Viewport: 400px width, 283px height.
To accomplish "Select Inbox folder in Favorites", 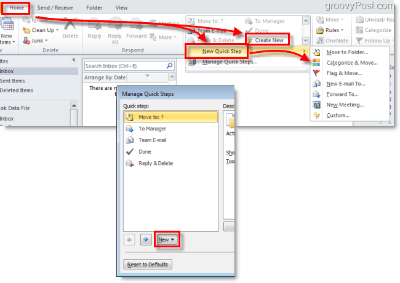I will [38, 71].
